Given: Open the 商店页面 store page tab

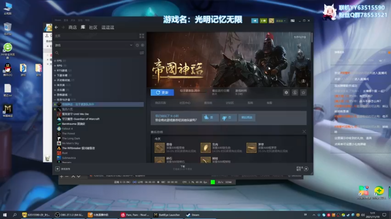Looking at the screenshot, I should coord(160,103).
